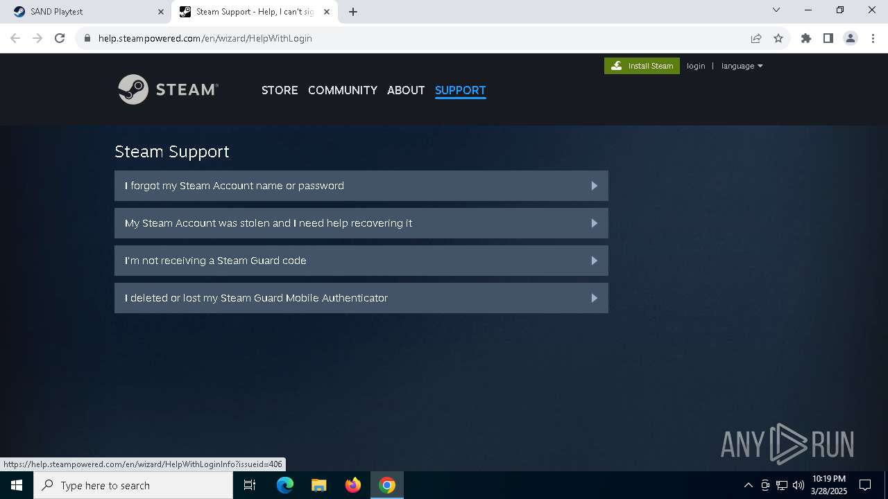Close the SAND Playtest tab
This screenshot has height=499, width=888.
pyautogui.click(x=161, y=12)
